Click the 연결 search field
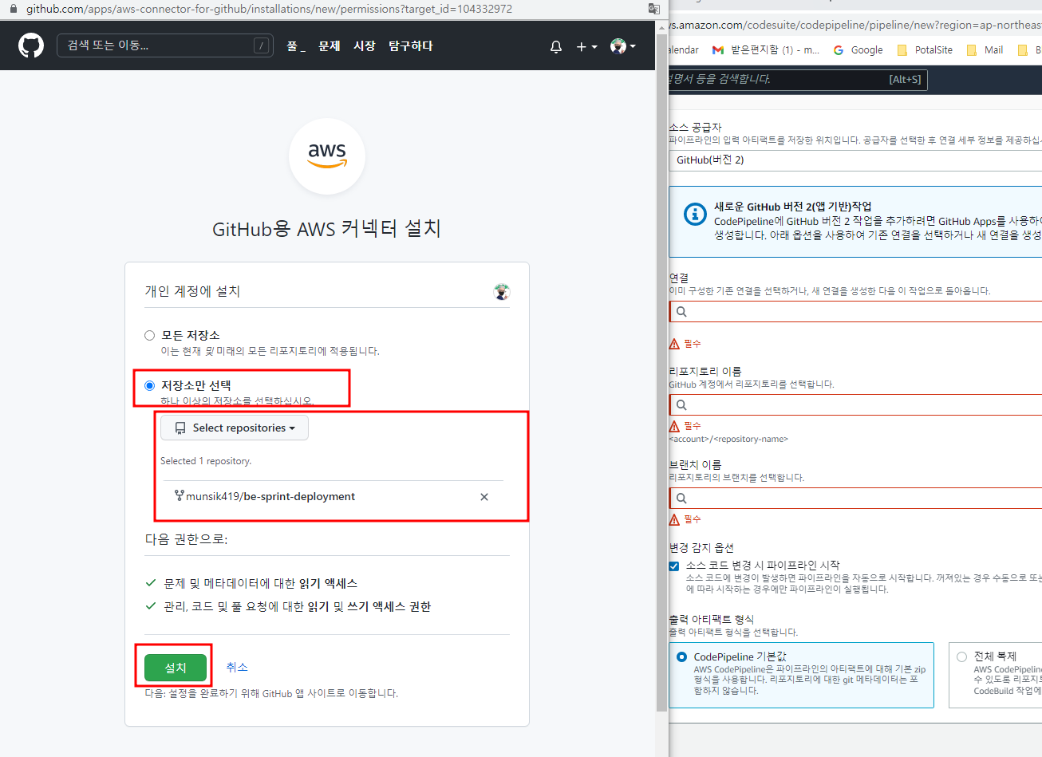Screen dimensions: 1042x757 [855, 312]
